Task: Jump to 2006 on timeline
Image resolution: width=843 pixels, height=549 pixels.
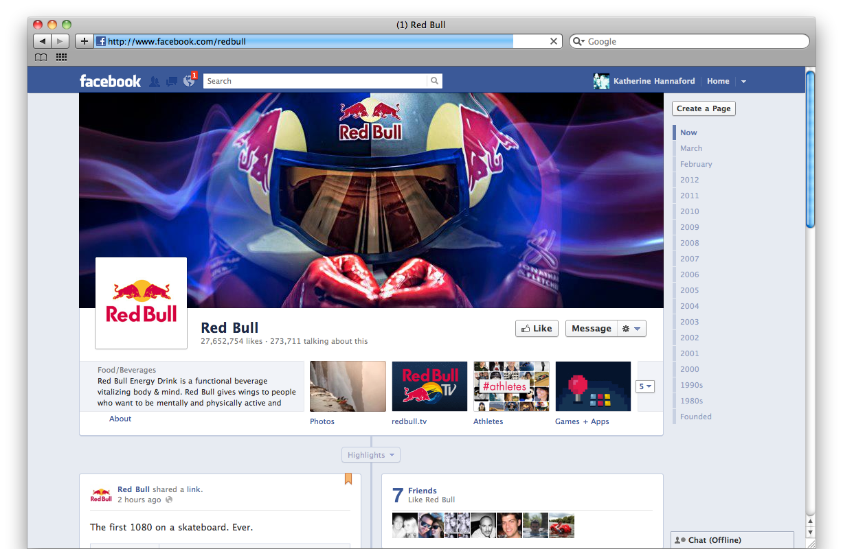Action: pos(690,274)
